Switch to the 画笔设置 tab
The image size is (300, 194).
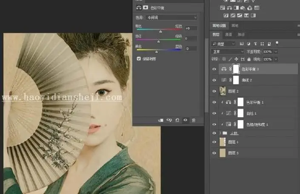[x=219, y=25]
